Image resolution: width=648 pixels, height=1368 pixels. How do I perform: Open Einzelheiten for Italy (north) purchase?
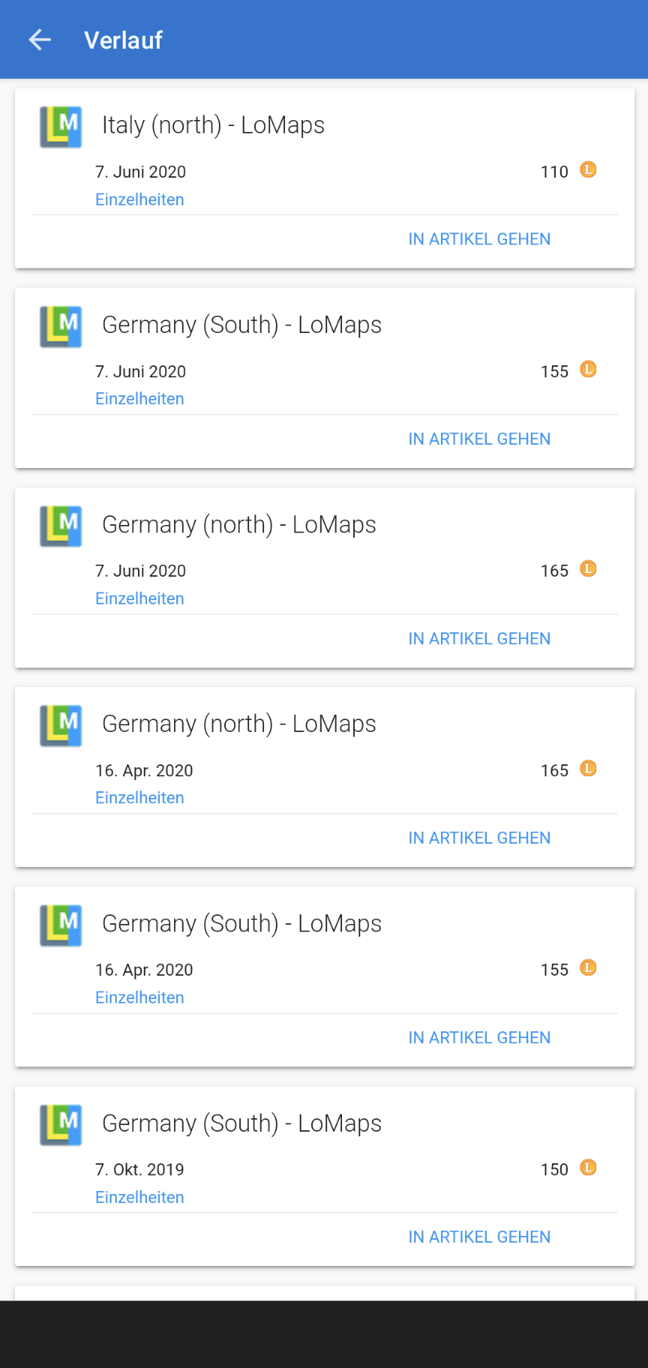point(139,199)
